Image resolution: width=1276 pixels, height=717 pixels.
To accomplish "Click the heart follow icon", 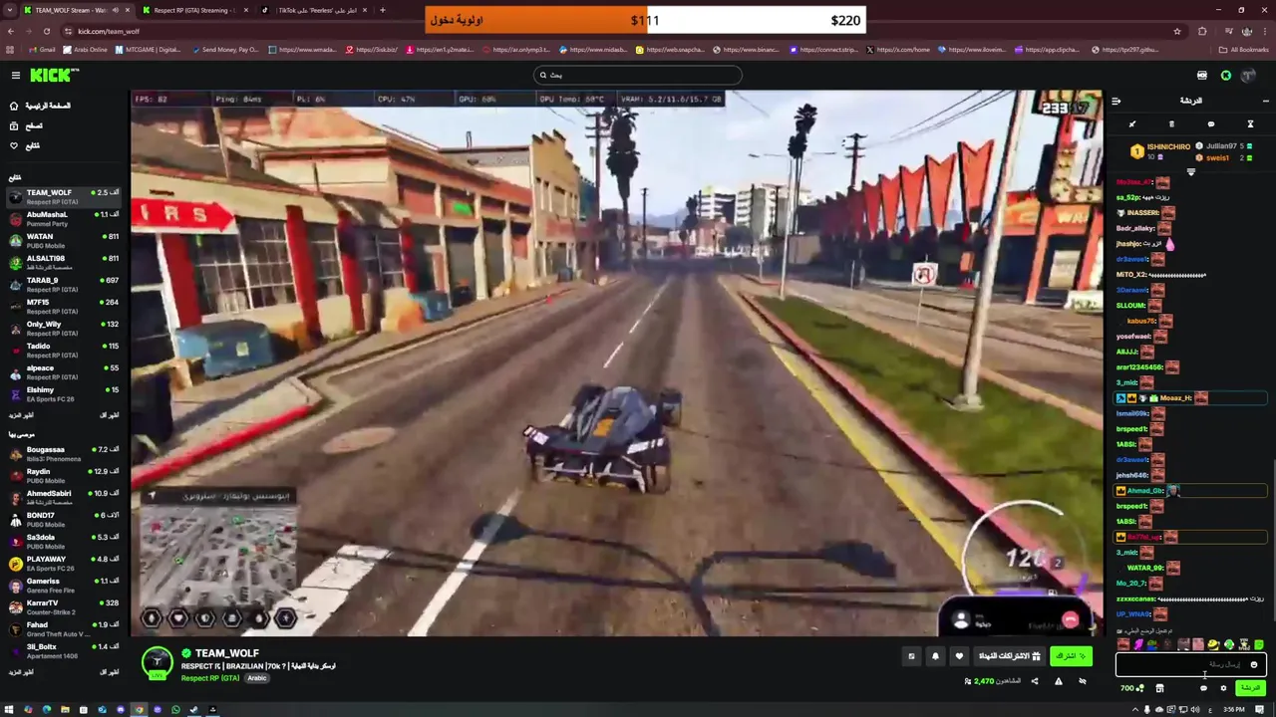I will pos(959,656).
